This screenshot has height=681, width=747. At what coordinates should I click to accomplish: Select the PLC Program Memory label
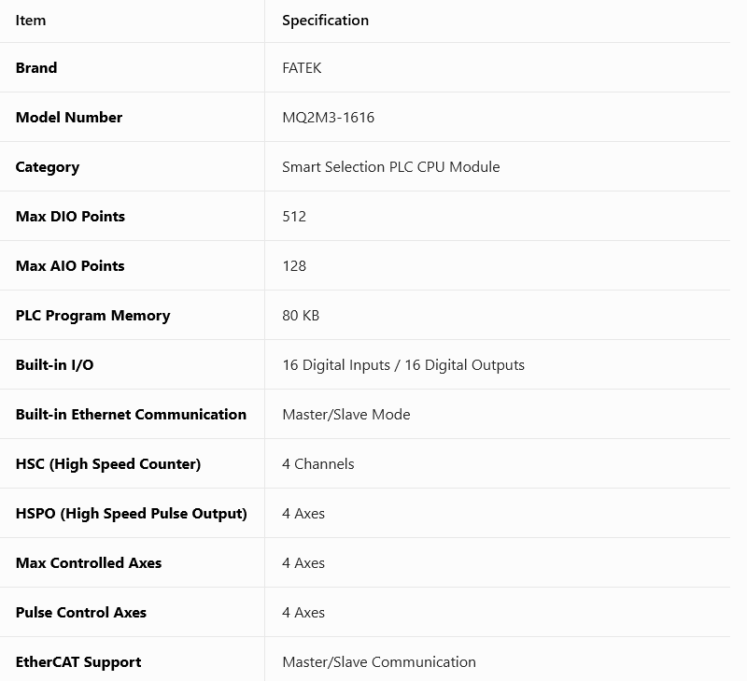[x=92, y=316]
